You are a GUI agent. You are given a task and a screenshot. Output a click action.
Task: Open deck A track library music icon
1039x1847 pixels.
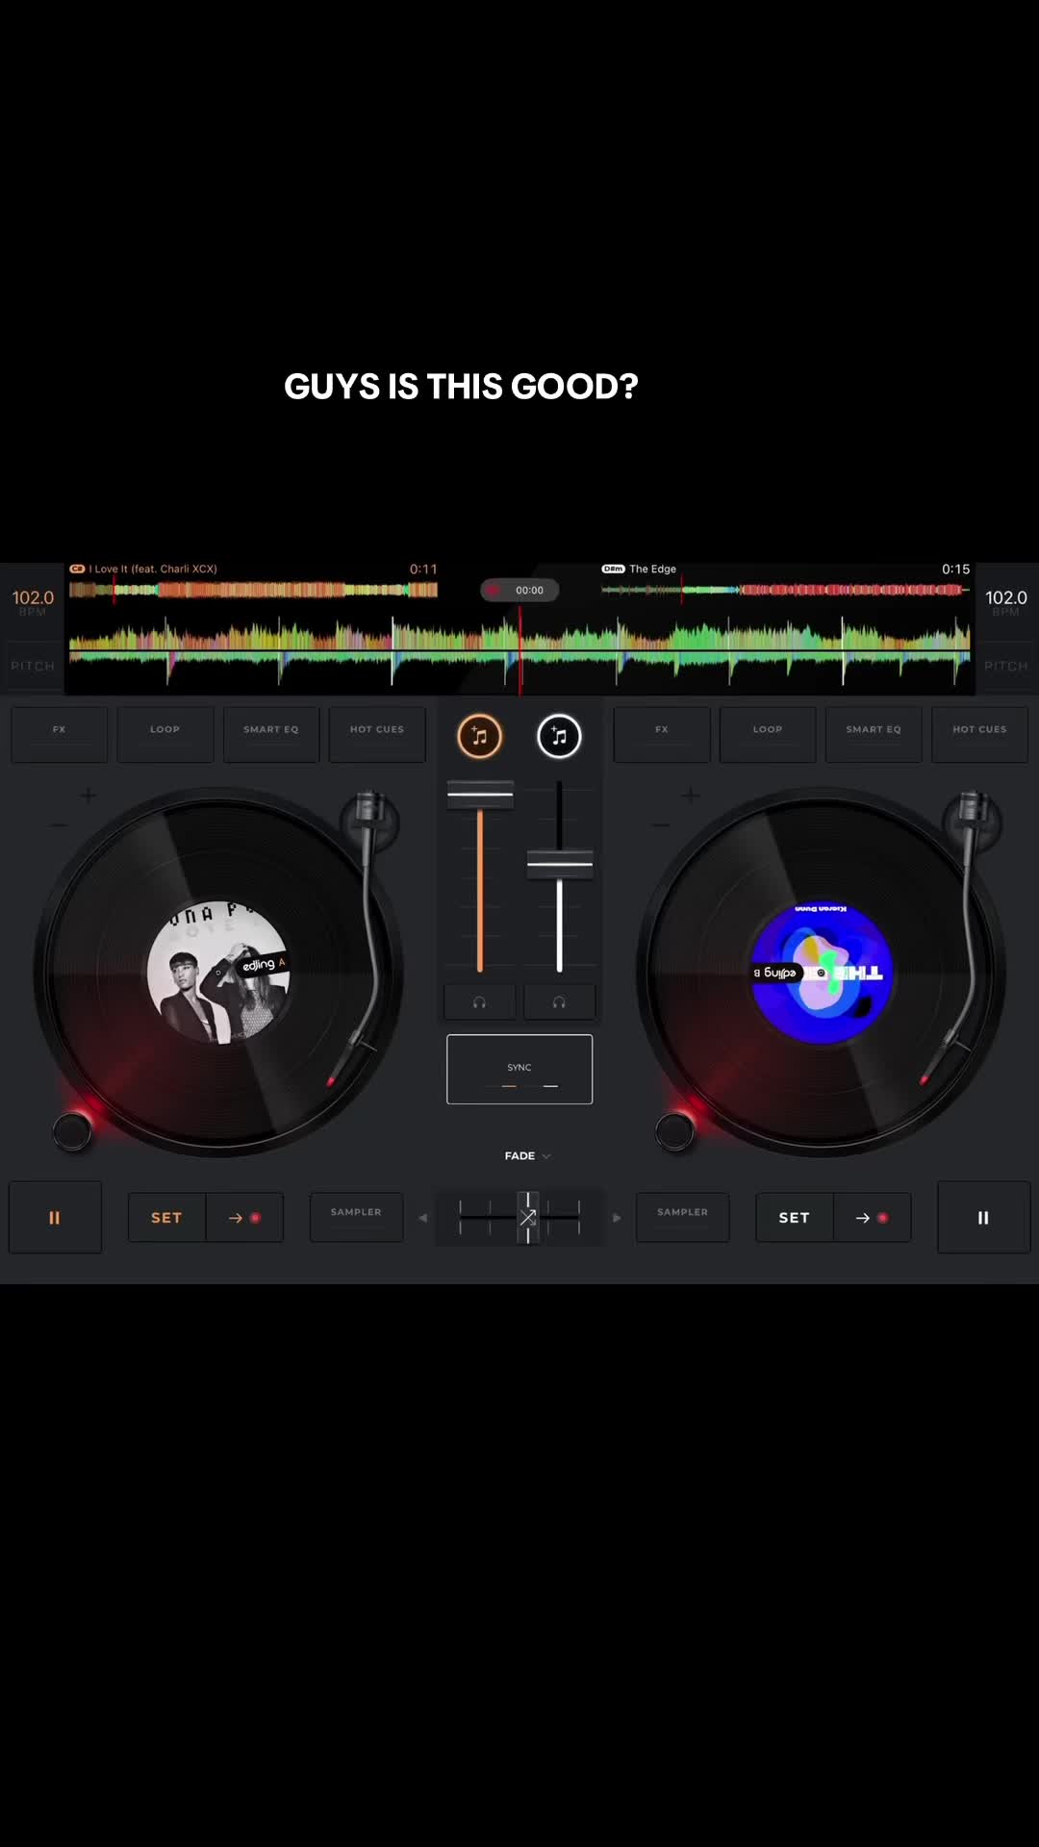(x=479, y=737)
